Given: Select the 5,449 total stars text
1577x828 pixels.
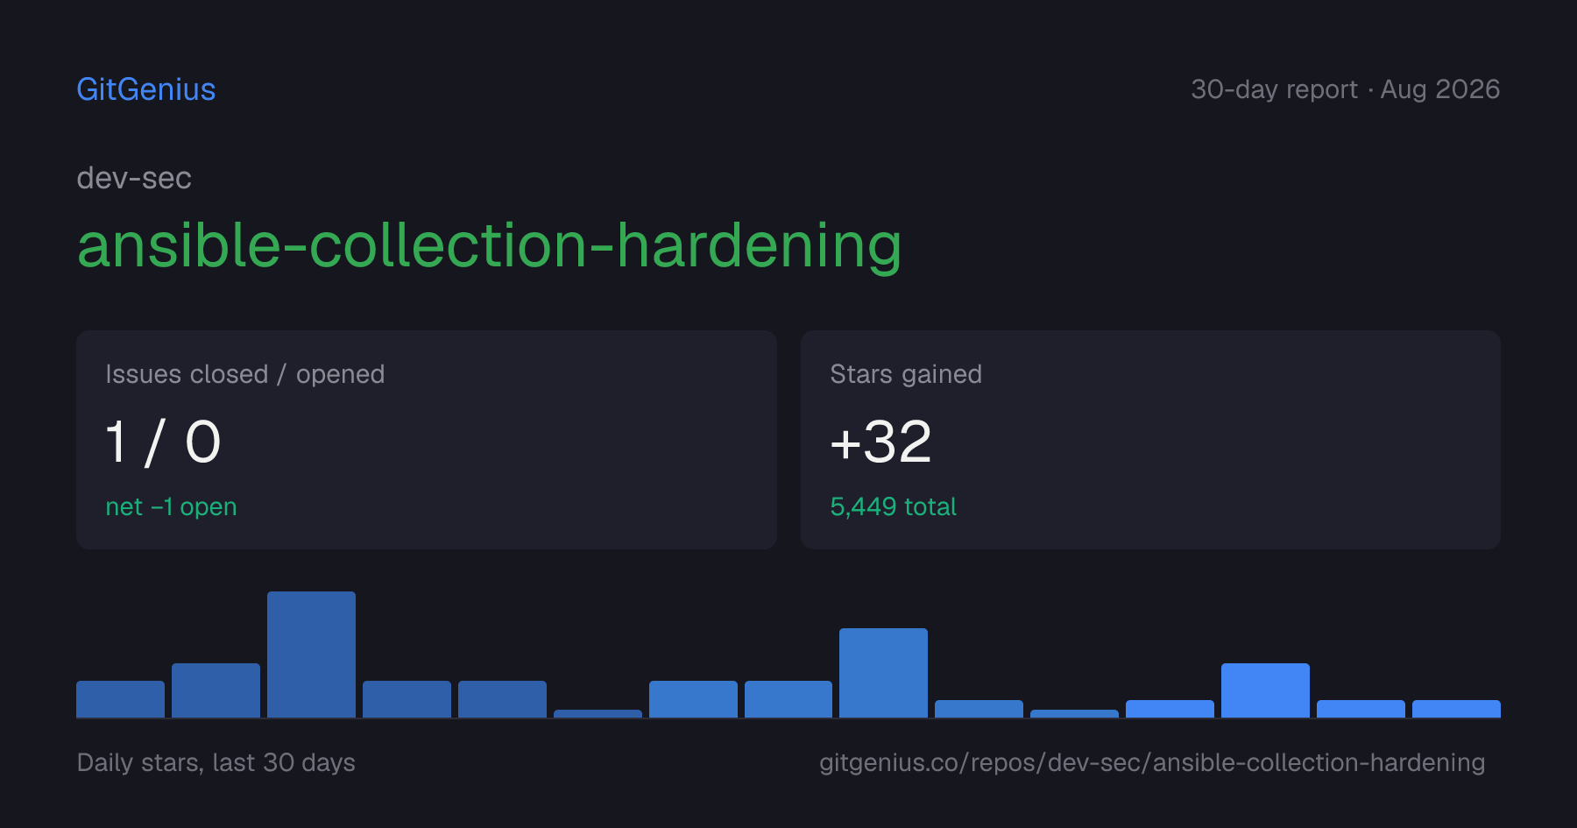Looking at the screenshot, I should tap(893, 506).
